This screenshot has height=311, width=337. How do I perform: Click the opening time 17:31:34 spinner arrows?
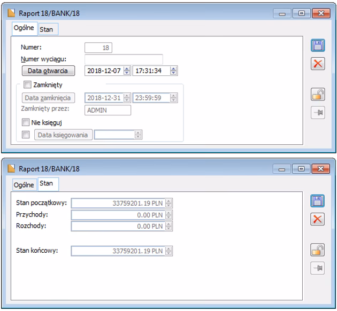coord(173,70)
